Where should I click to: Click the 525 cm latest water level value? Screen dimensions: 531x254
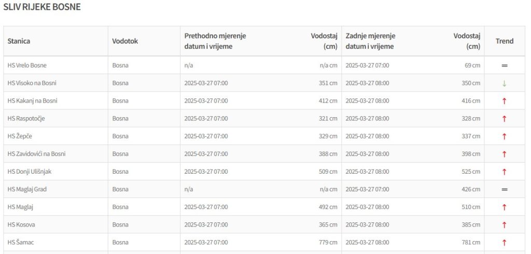[x=471, y=172]
